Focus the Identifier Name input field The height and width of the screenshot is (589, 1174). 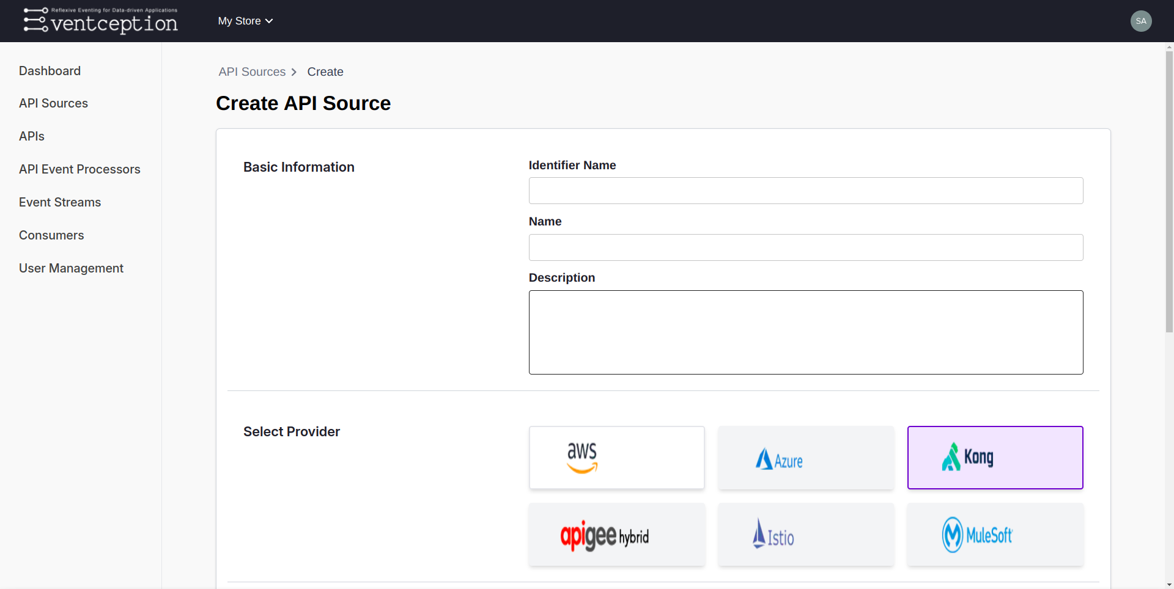806,191
